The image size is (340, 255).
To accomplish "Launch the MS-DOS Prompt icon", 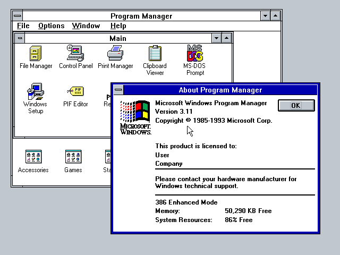I will (194, 54).
